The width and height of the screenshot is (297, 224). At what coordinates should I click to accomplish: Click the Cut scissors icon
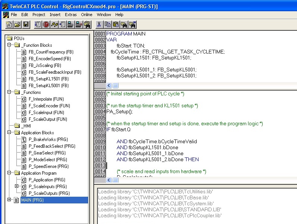point(99,25)
